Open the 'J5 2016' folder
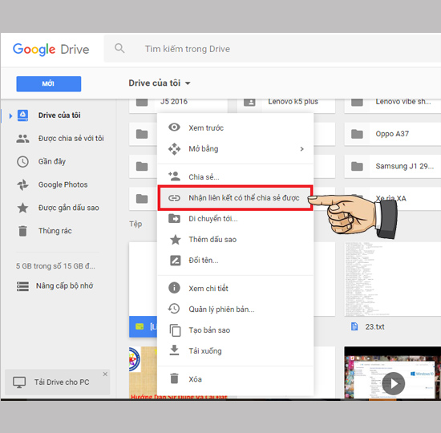The width and height of the screenshot is (441, 433). pos(178,106)
